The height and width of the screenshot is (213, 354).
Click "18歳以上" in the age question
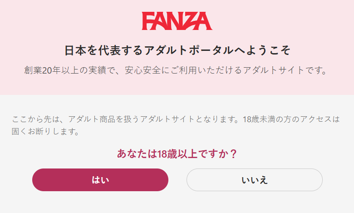177,154
